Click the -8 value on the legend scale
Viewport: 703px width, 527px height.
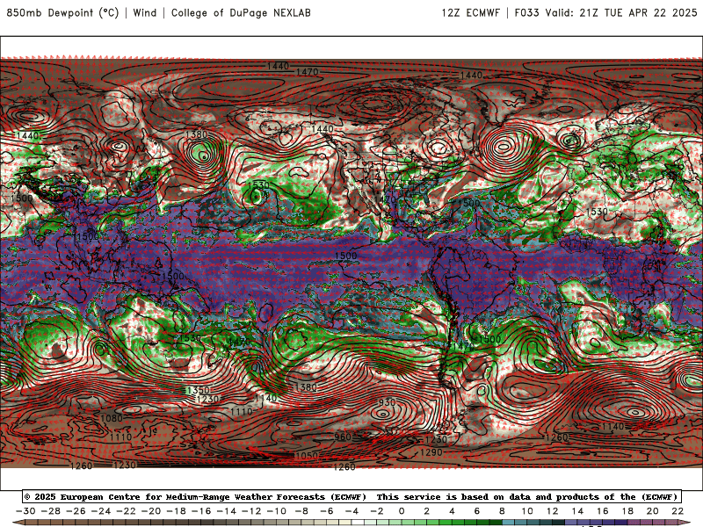[301, 511]
